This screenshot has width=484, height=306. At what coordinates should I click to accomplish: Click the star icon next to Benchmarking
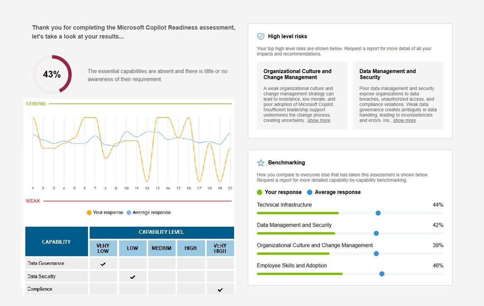coord(261,163)
